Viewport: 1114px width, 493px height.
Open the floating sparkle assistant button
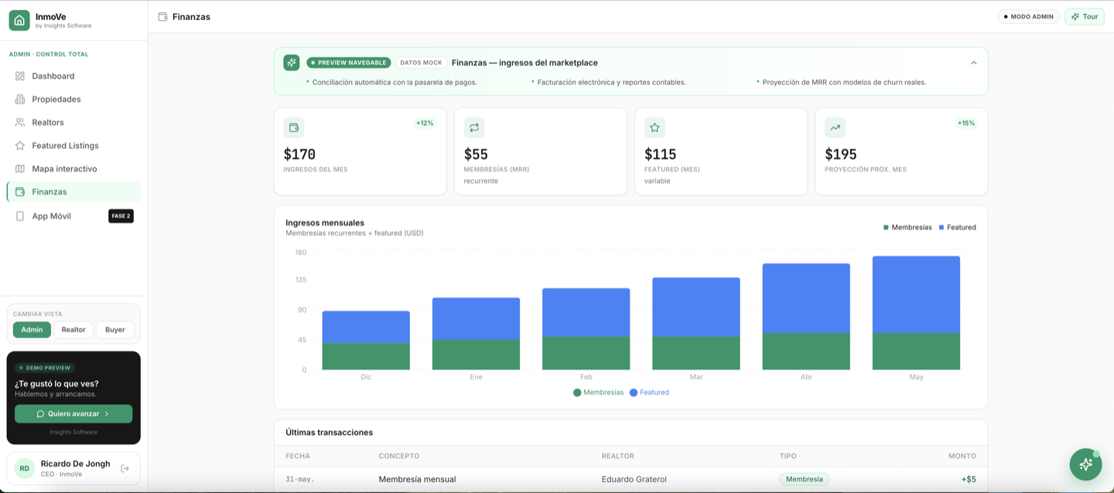tap(1085, 464)
